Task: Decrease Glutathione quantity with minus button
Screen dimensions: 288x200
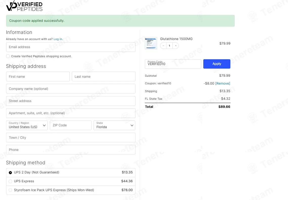Action: coord(163,46)
